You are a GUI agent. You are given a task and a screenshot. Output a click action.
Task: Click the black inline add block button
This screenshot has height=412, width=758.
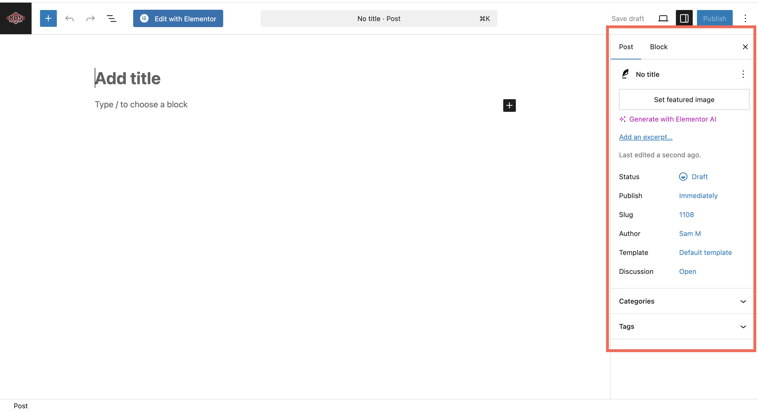click(x=509, y=105)
